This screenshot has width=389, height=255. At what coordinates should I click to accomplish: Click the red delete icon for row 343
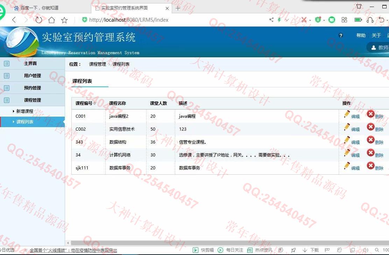[x=371, y=140]
